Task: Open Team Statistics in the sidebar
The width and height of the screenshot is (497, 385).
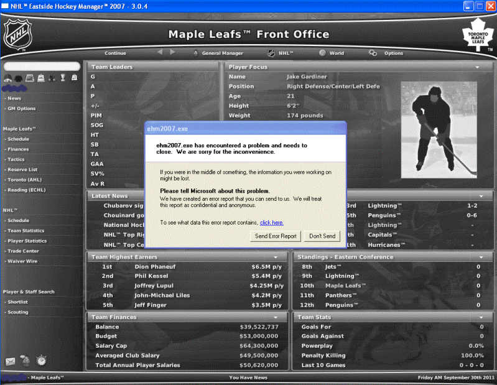Action: pos(26,231)
